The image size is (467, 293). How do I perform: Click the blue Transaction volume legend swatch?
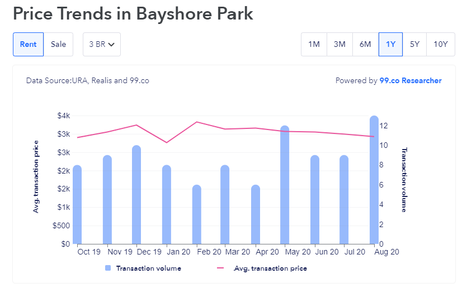point(108,268)
